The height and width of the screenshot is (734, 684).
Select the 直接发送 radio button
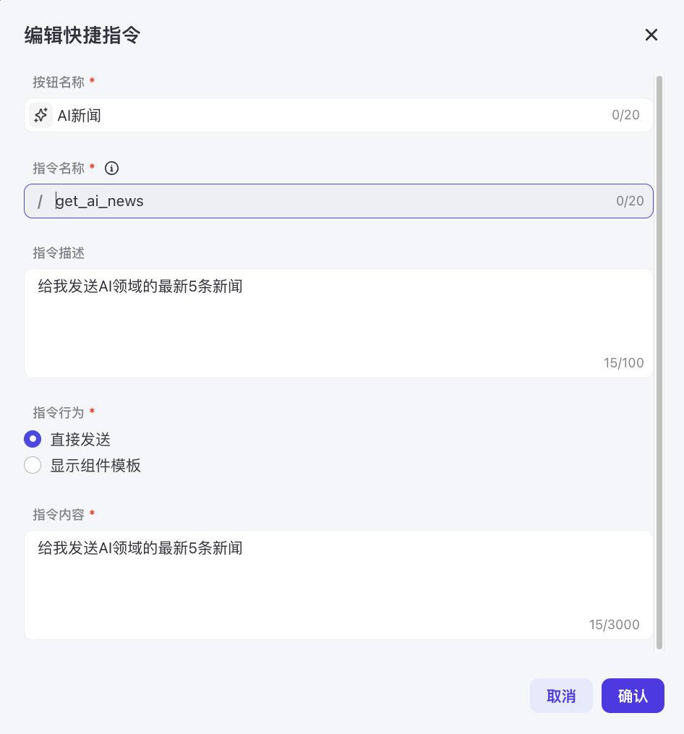[33, 439]
